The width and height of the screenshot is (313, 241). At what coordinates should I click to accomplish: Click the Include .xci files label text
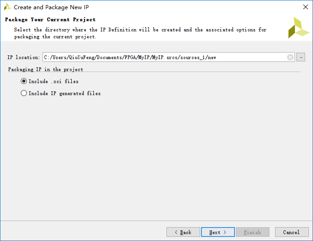tap(54, 81)
